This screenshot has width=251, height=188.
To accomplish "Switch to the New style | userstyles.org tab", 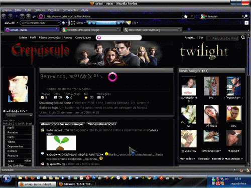I will coord(153,30).
